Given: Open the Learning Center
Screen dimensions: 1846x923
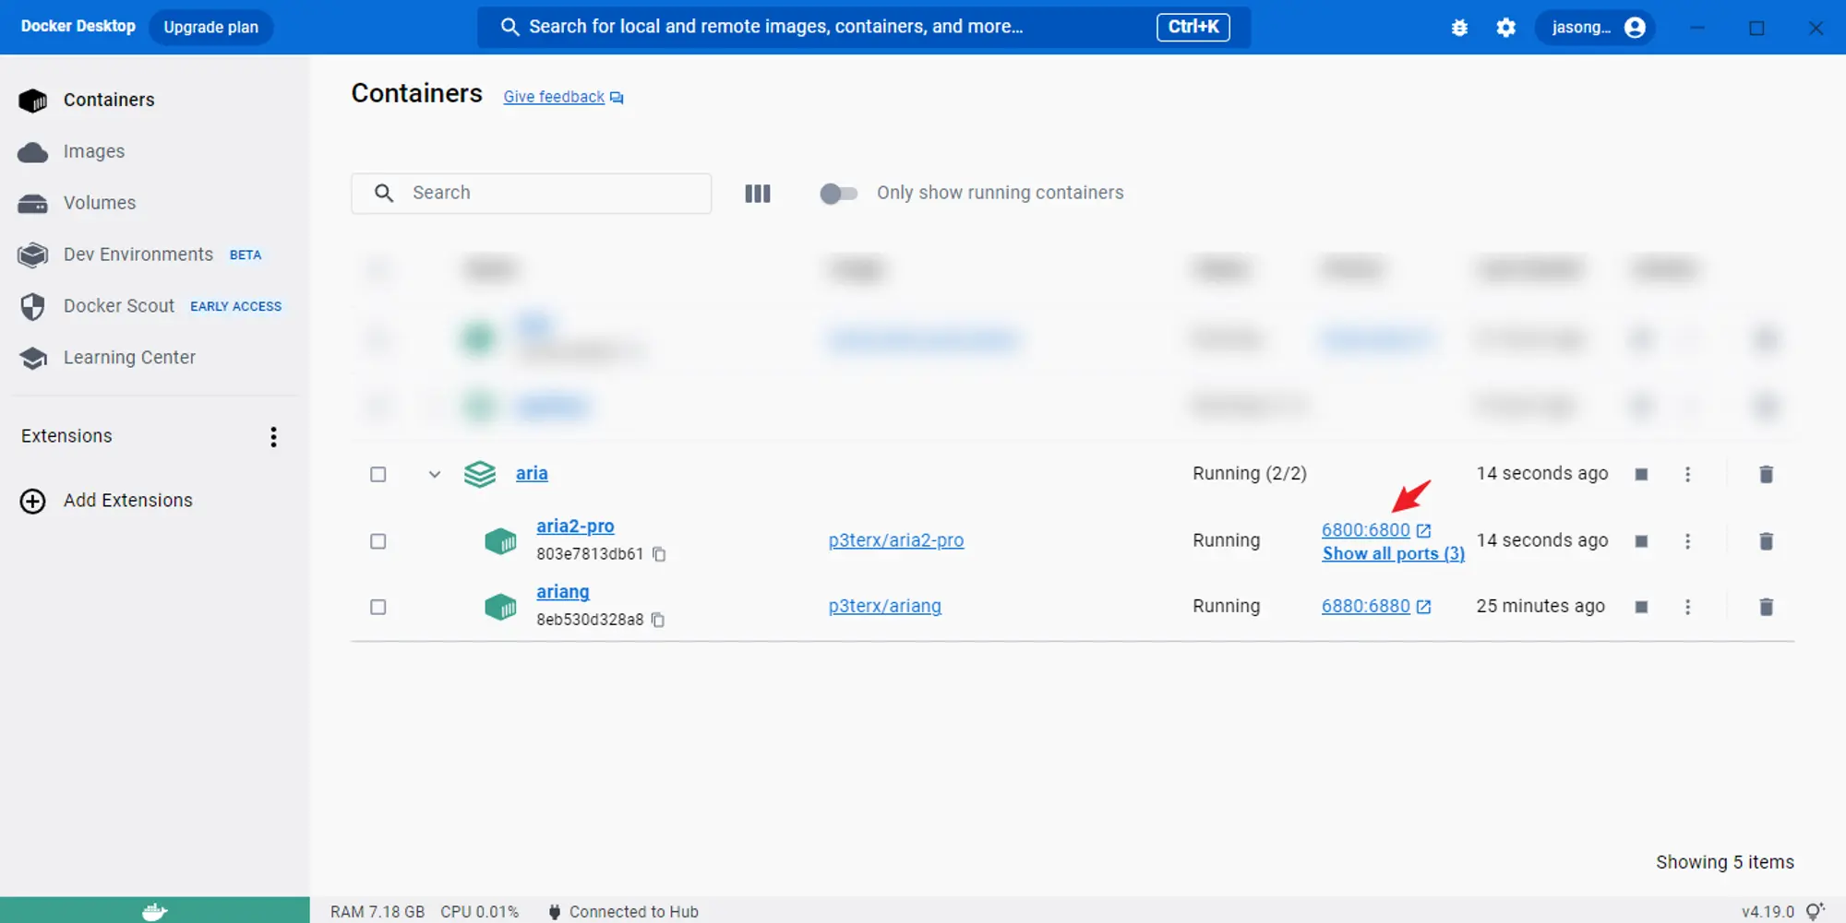Looking at the screenshot, I should (129, 358).
